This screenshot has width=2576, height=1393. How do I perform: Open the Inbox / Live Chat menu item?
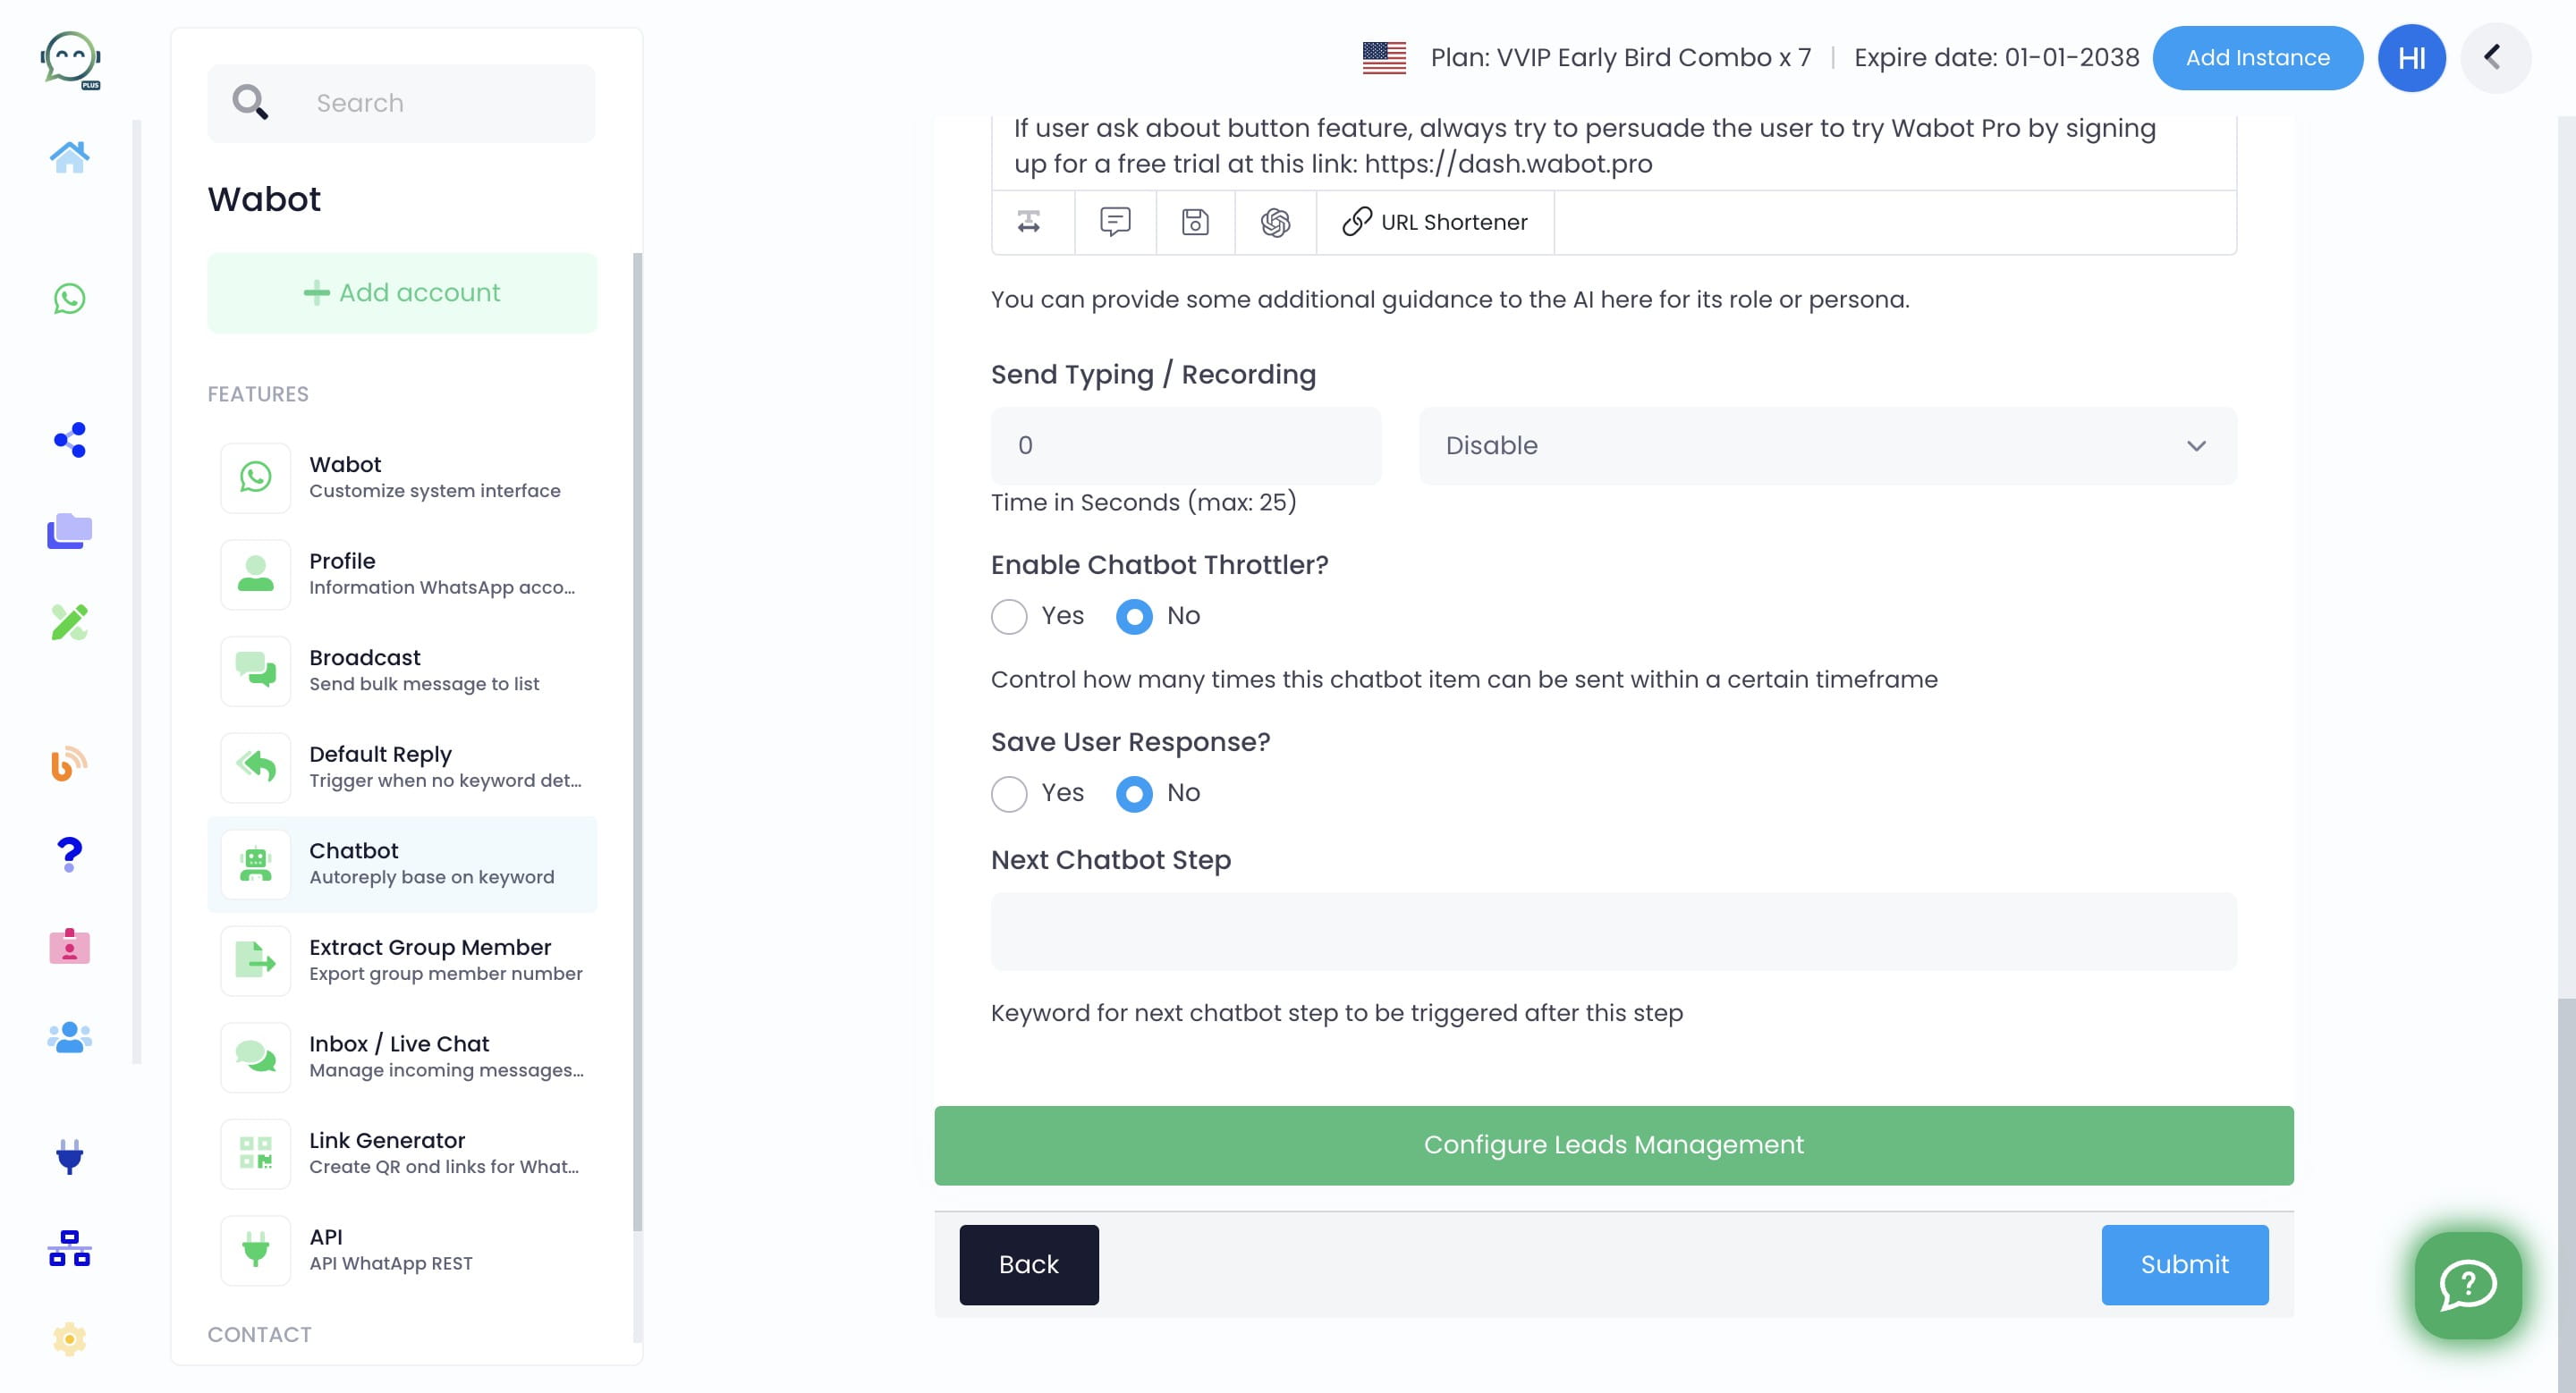tap(402, 1056)
